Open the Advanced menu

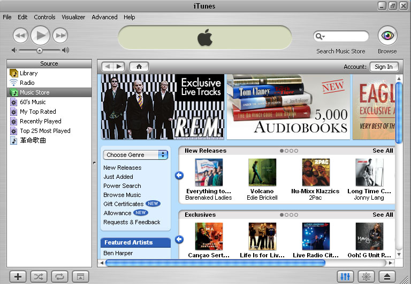pyautogui.click(x=104, y=17)
